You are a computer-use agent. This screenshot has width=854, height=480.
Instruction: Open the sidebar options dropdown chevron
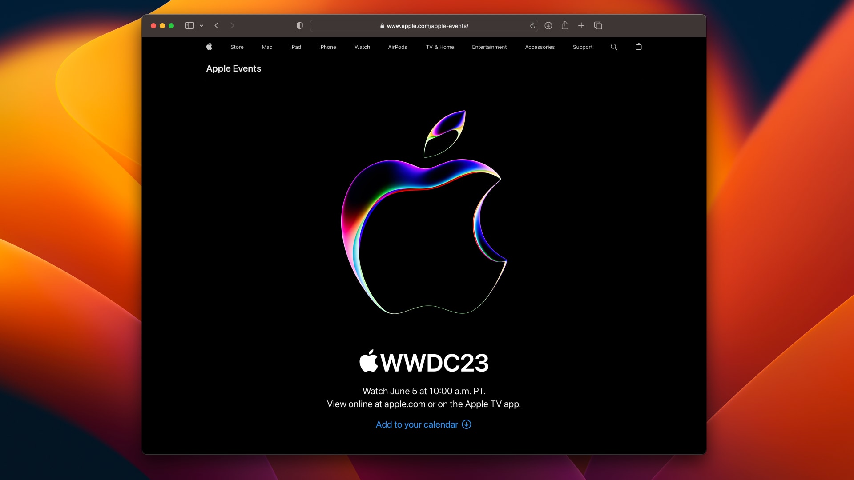[201, 26]
